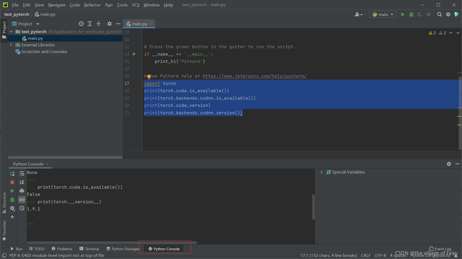Open the Refactor menu

tap(92, 5)
